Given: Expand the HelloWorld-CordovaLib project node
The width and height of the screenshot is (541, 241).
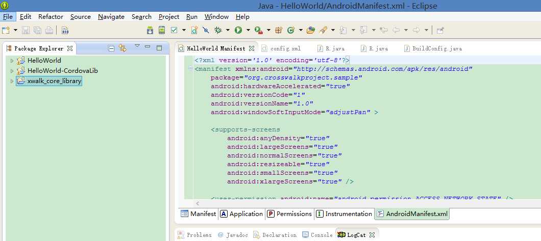Looking at the screenshot, I should coord(12,71).
